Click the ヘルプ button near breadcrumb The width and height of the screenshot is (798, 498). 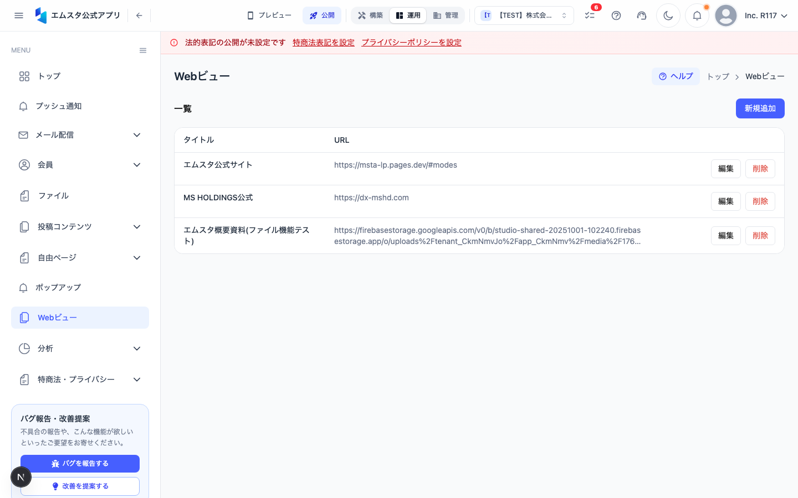[676, 76]
